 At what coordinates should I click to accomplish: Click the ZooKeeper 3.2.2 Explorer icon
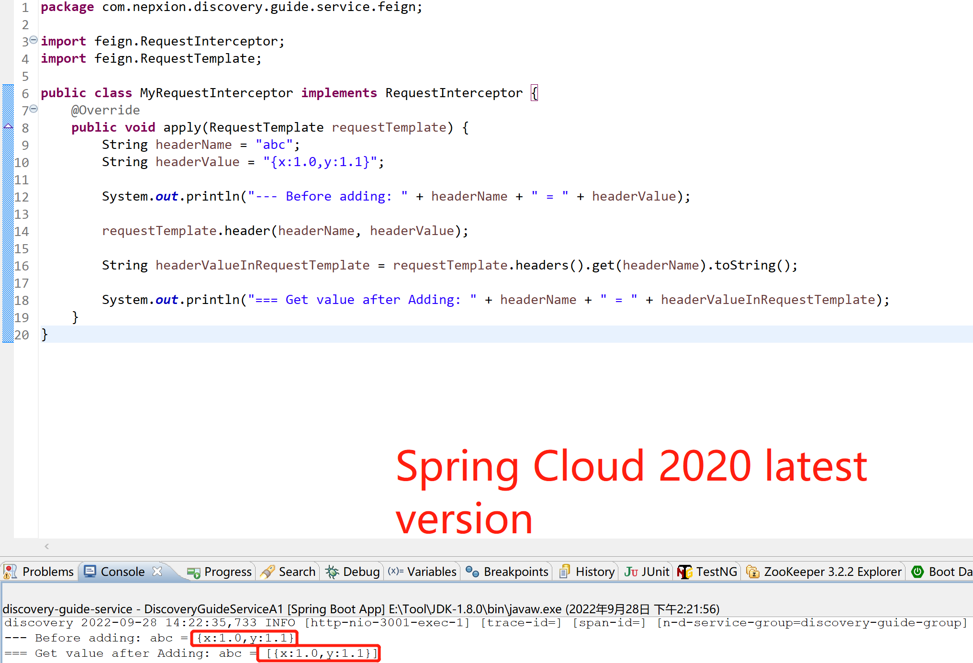(x=753, y=572)
